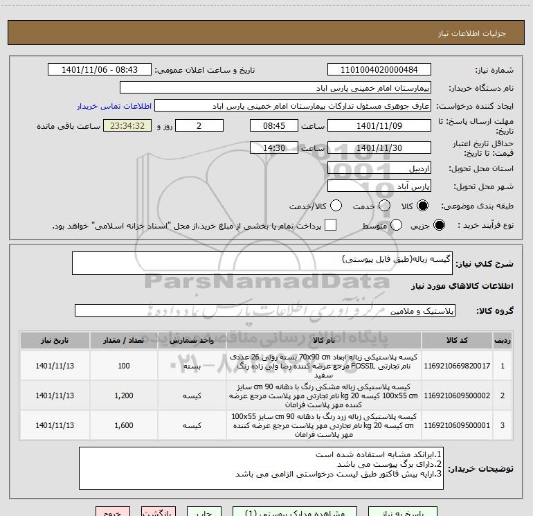Click the requester field عارف جوهری
Screen dimensions: 533x516
(x=293, y=105)
